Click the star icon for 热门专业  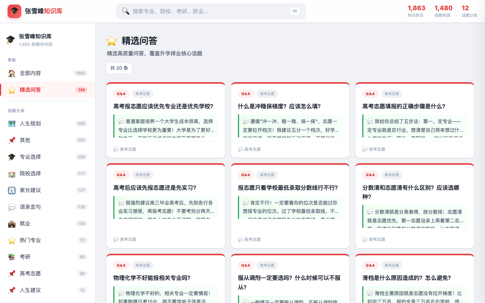pyautogui.click(x=12, y=240)
